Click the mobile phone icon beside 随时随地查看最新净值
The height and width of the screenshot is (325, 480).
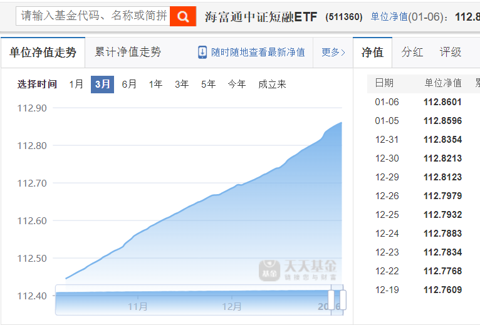(x=202, y=53)
